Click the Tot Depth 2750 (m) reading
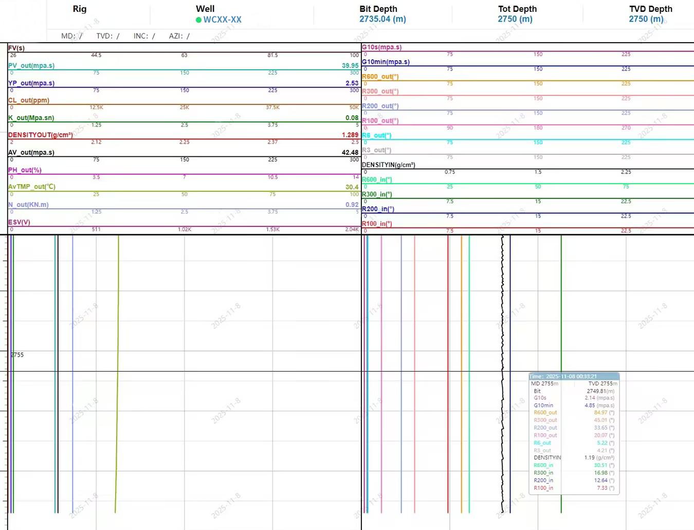Viewport: 694px width, 530px height. point(515,19)
